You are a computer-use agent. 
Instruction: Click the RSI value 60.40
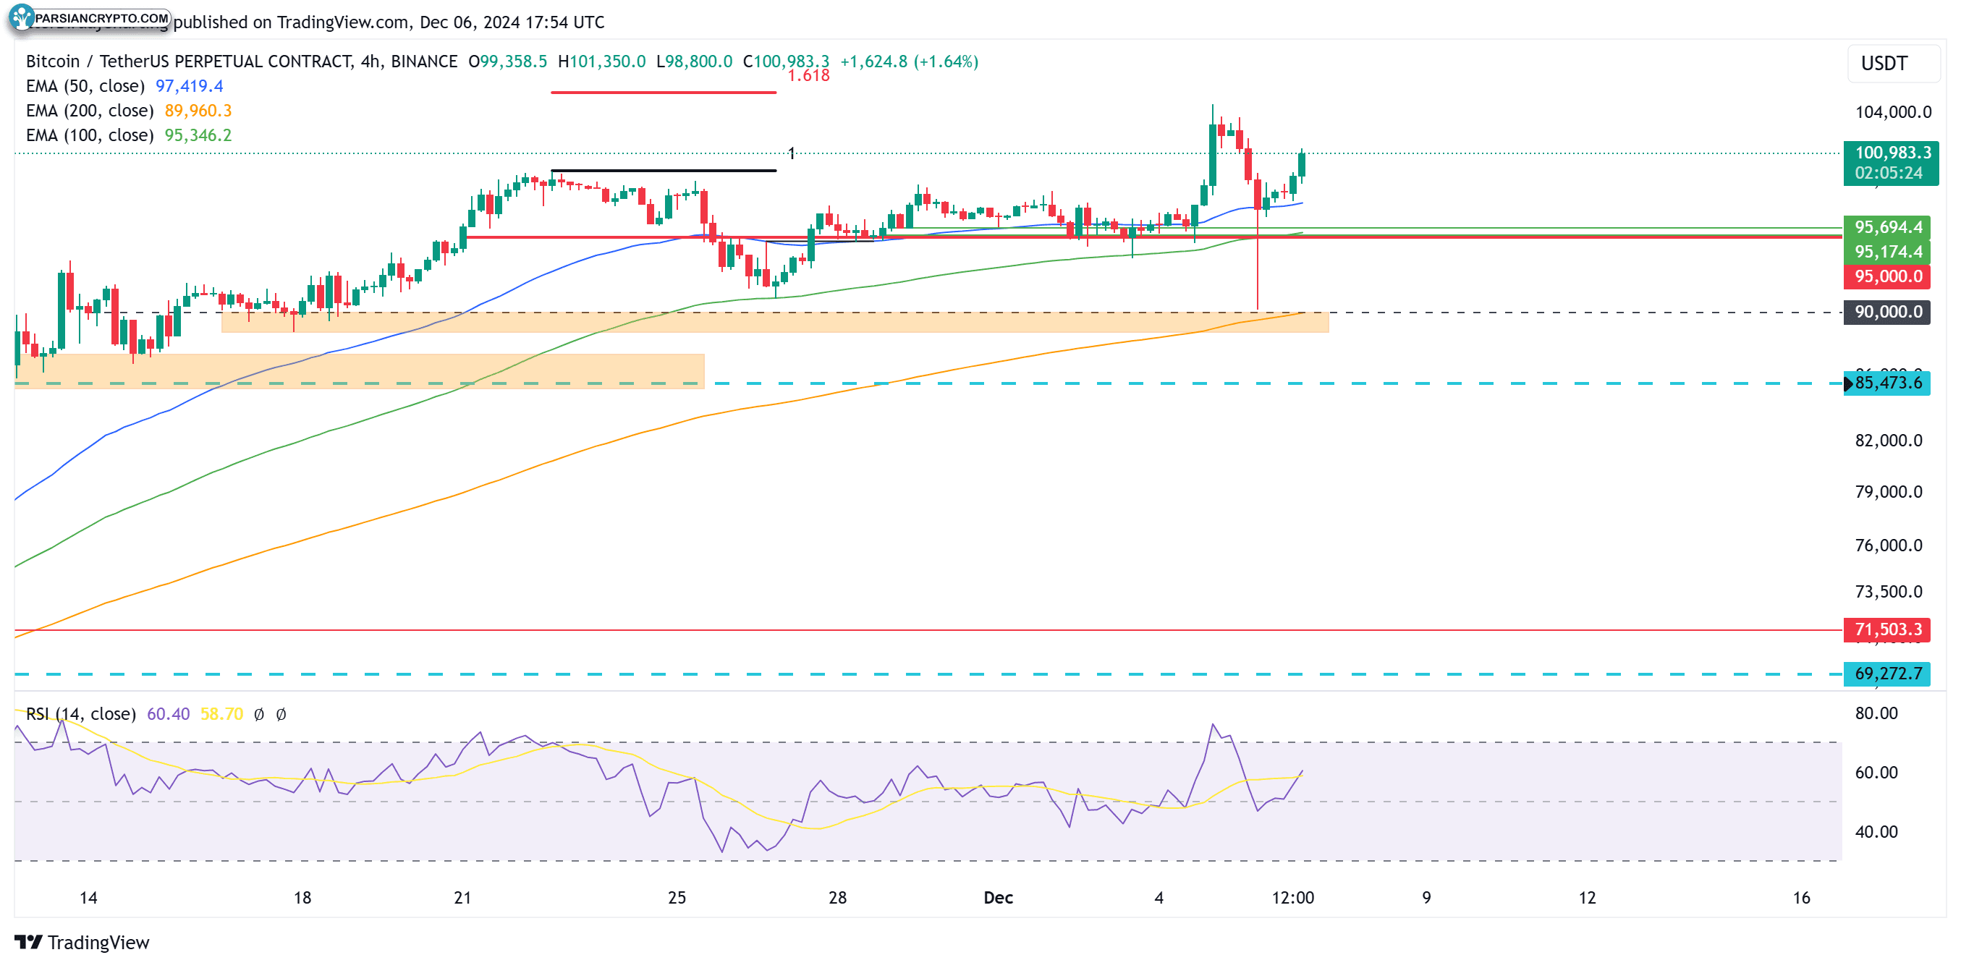(168, 714)
